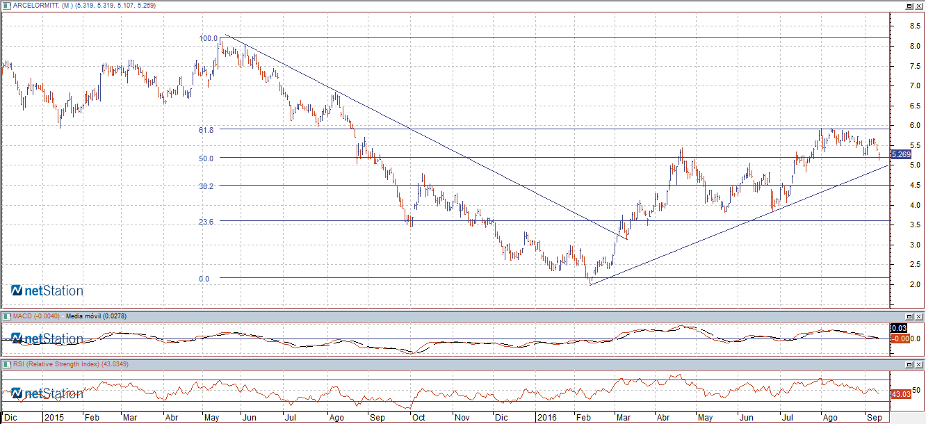Maximize the RSI indicator panel
Image resolution: width=926 pixels, height=424 pixels.
tap(910, 364)
